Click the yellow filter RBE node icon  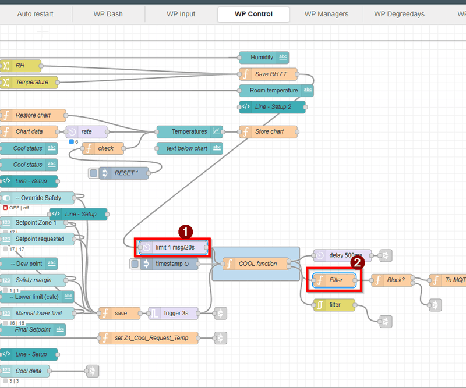click(x=320, y=305)
